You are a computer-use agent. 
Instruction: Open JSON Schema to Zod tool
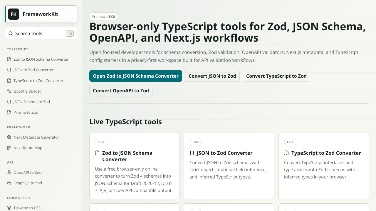tap(41, 102)
